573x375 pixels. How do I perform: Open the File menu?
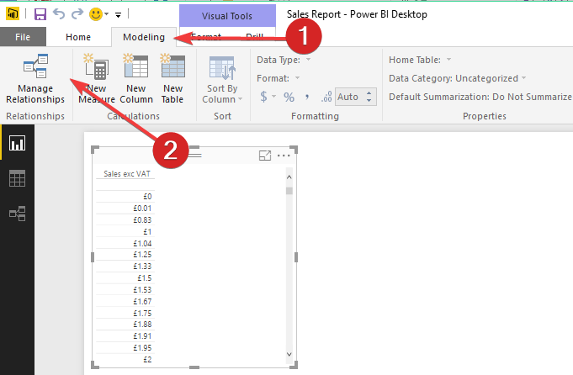(23, 37)
